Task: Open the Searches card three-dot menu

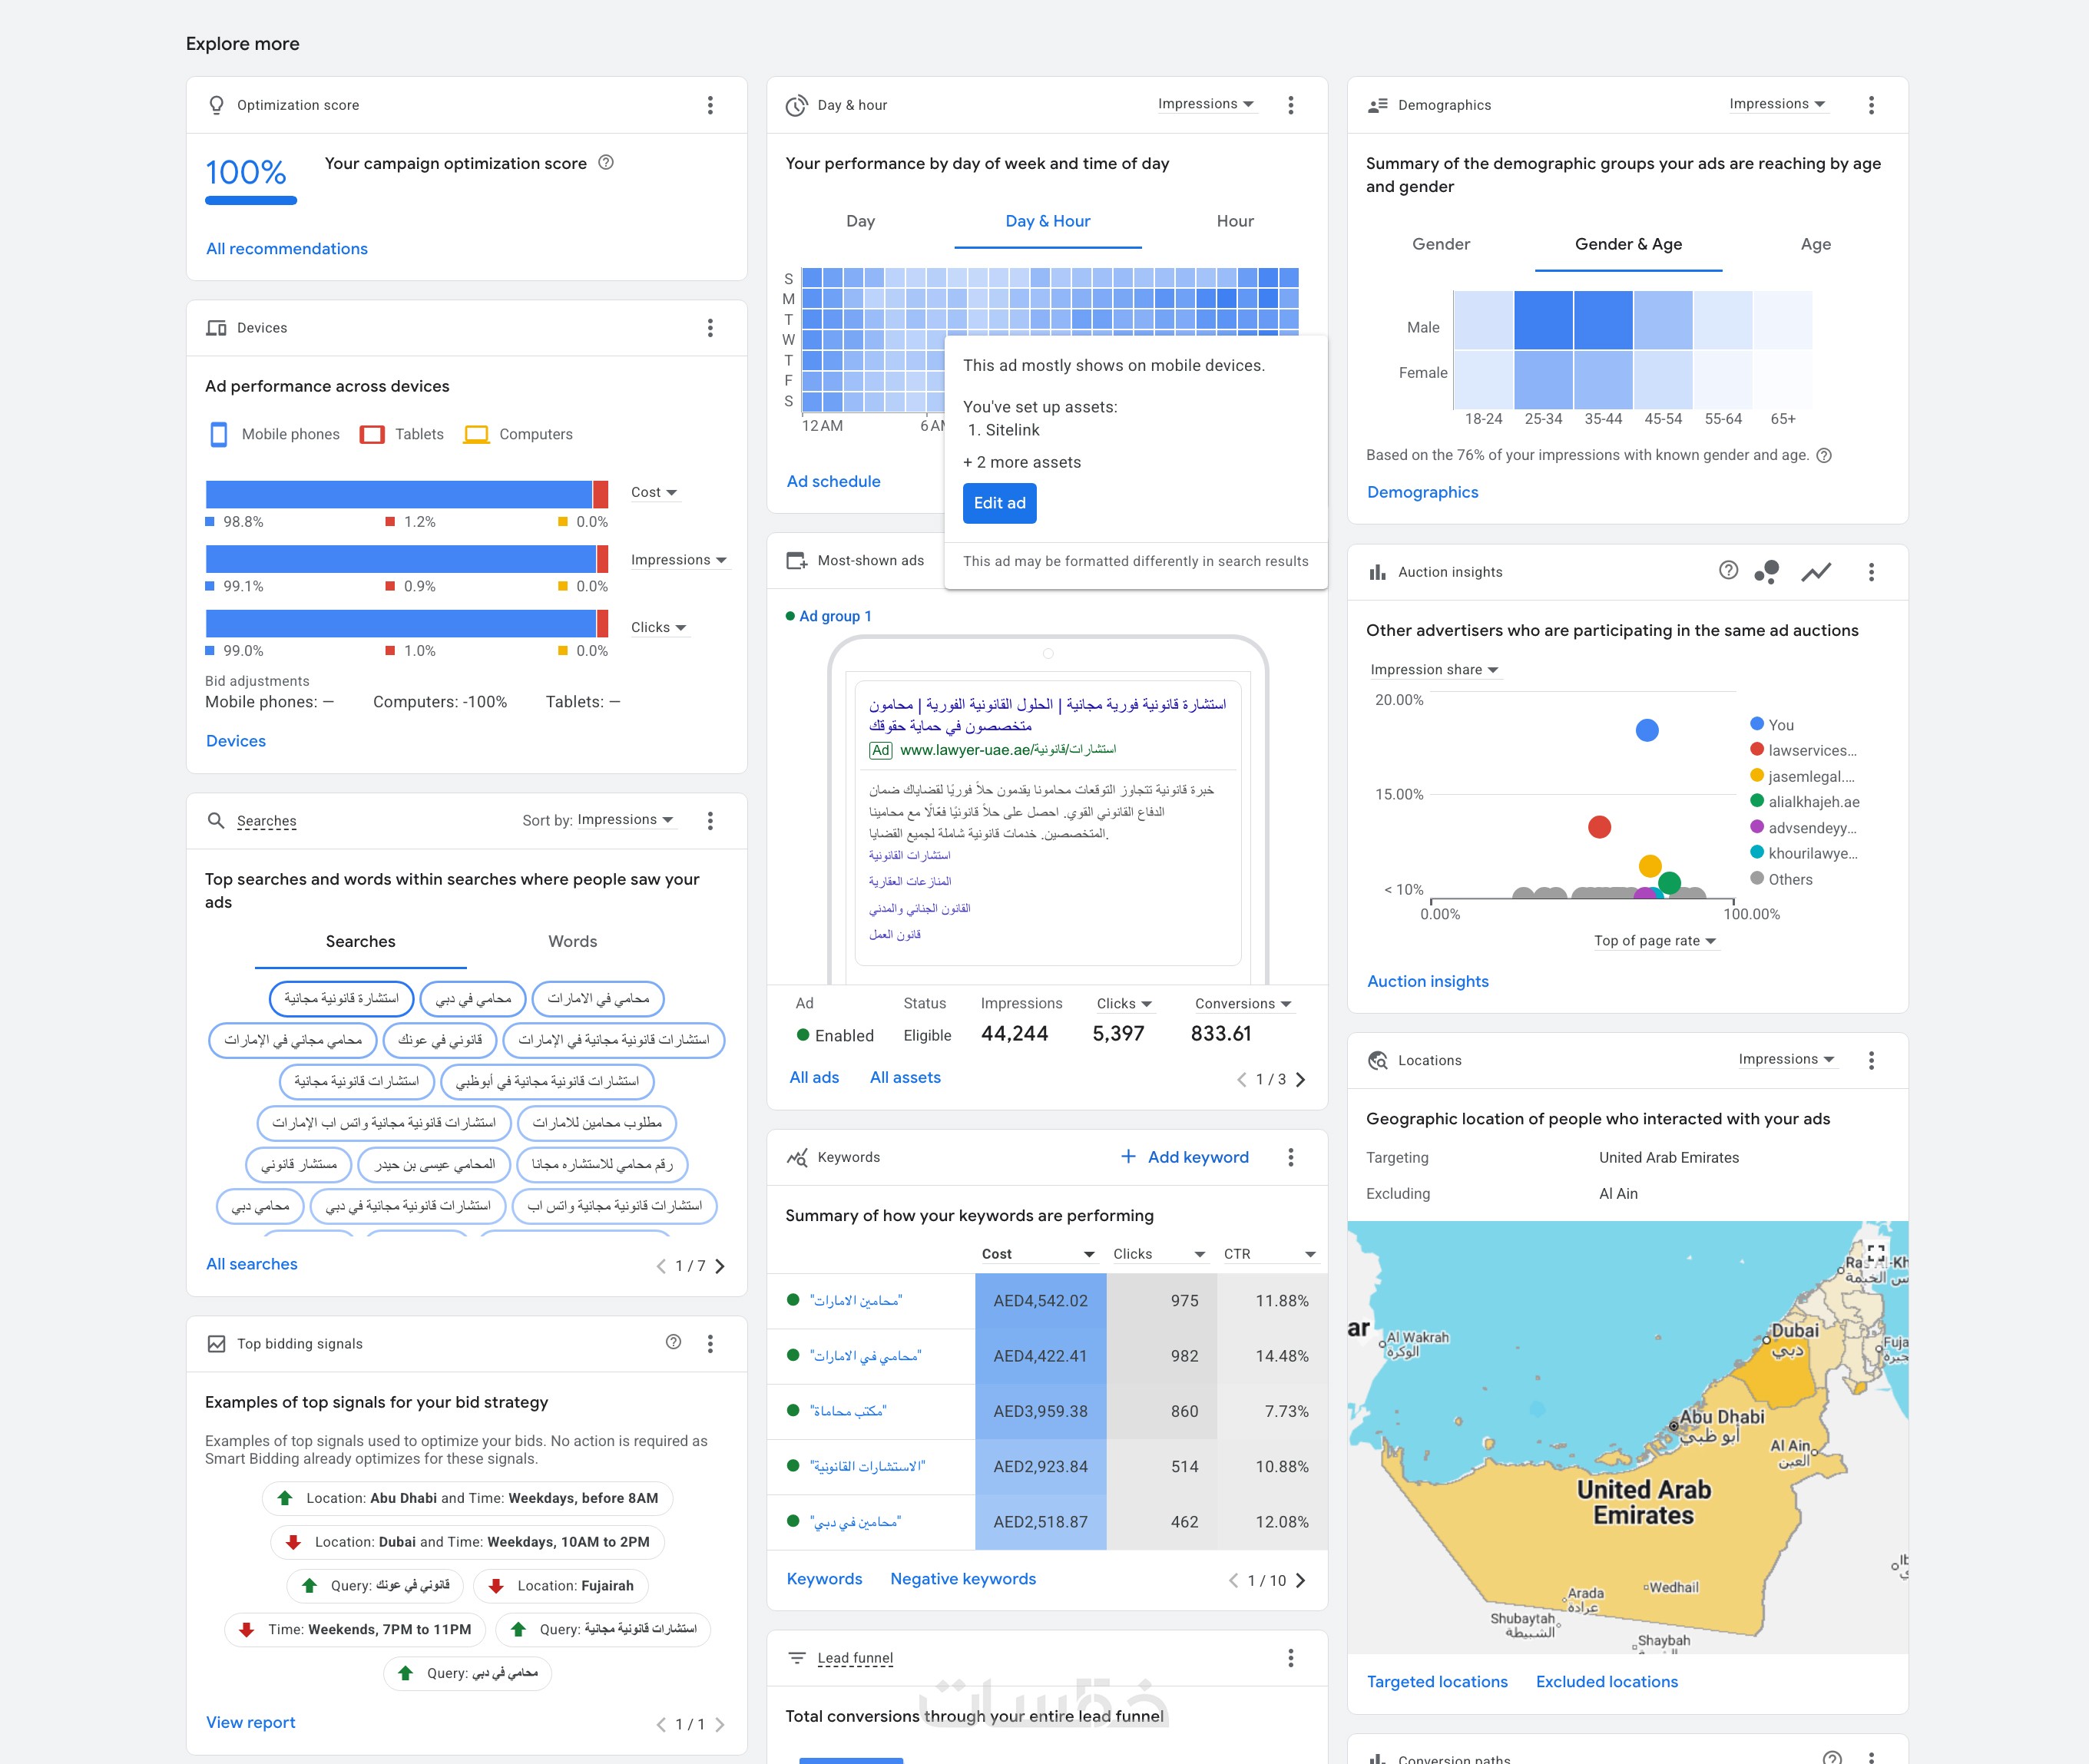Action: coord(710,821)
